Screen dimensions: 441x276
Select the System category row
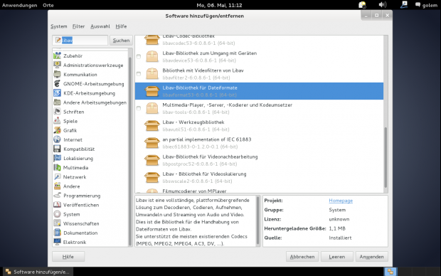[90, 214]
